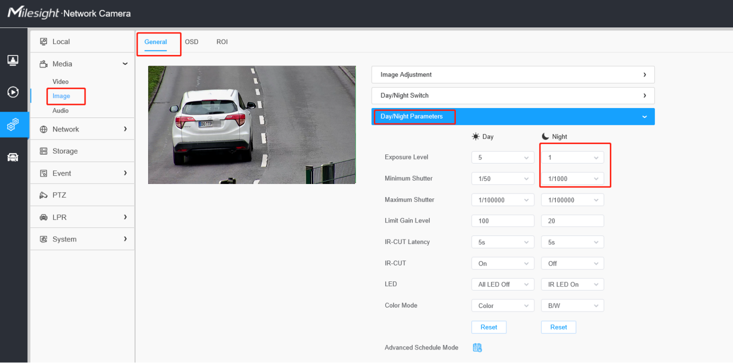Open Day Minimum Shutter dropdown
Screen dimensions: 733x363
503,178
